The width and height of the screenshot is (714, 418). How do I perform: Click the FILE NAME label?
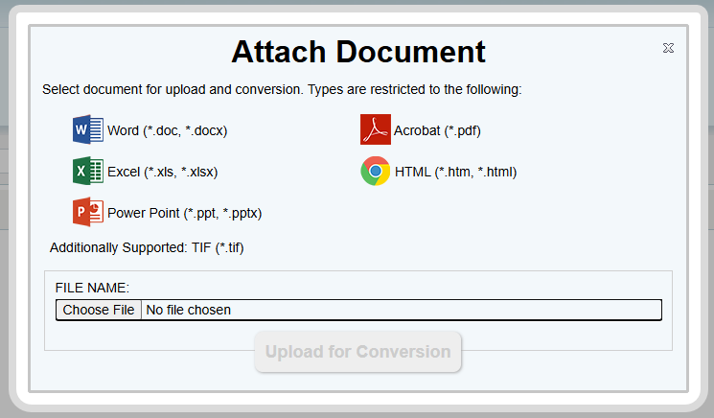point(92,288)
